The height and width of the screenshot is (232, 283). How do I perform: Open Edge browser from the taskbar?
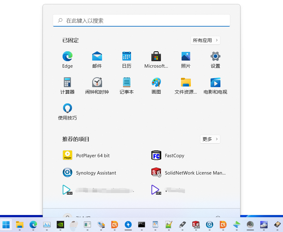[33, 225]
